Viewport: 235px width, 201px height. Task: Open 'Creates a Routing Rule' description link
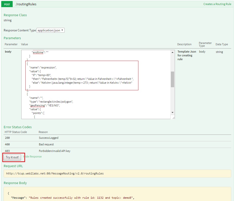click(x=217, y=4)
